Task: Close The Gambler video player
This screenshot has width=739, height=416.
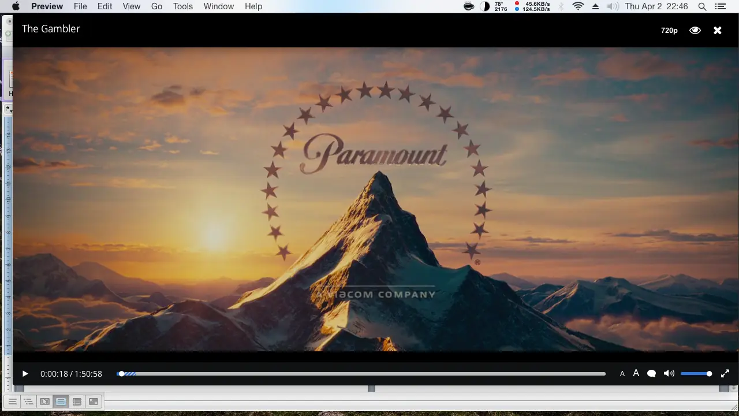Action: pyautogui.click(x=718, y=30)
